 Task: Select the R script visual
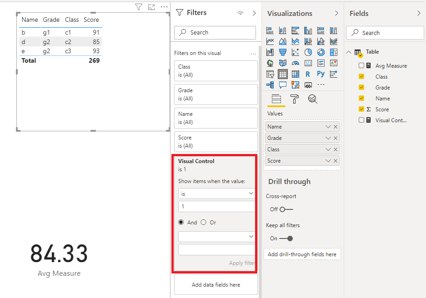(308, 74)
